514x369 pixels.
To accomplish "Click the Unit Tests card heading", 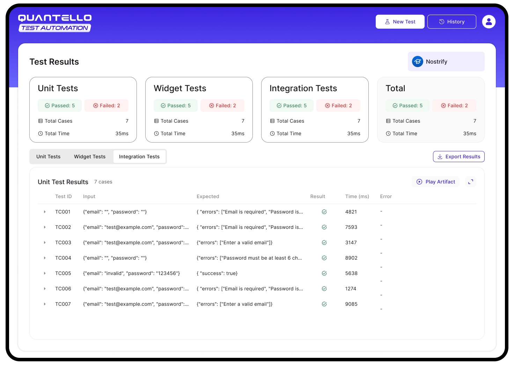I will coord(58,88).
